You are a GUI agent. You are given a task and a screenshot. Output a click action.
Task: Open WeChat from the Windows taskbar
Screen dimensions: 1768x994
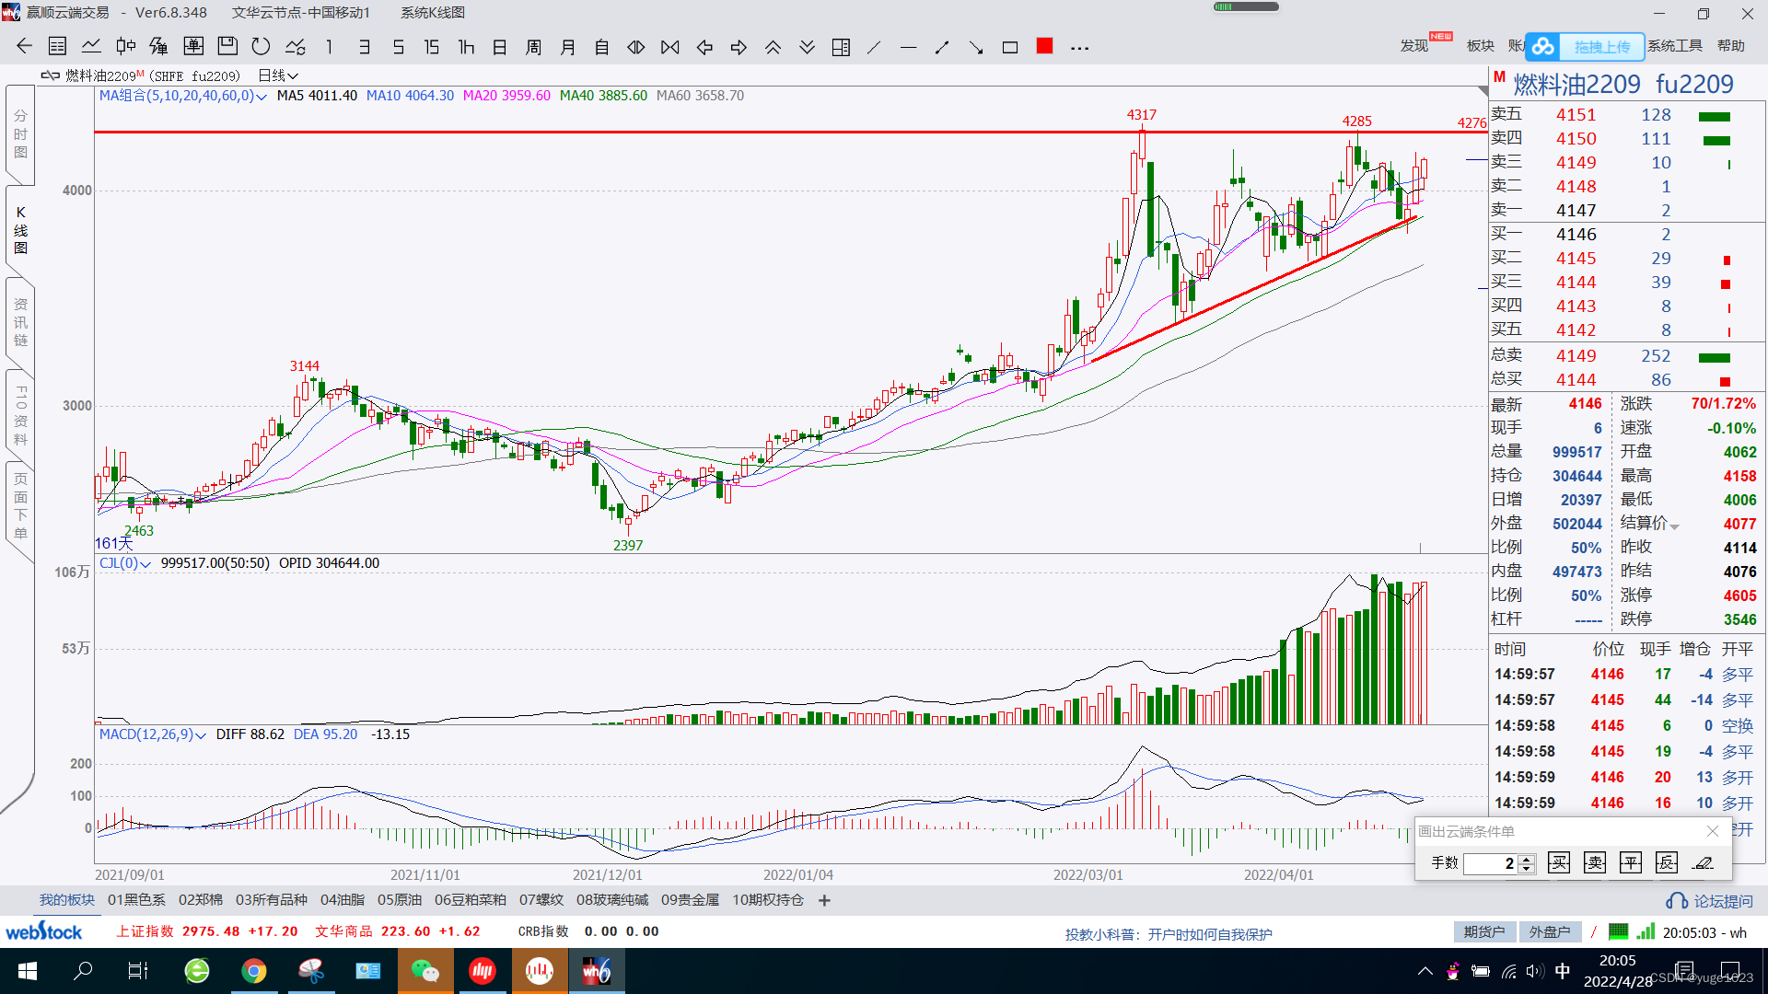425,971
